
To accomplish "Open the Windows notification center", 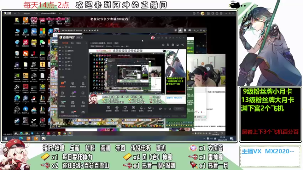I will (231, 139).
